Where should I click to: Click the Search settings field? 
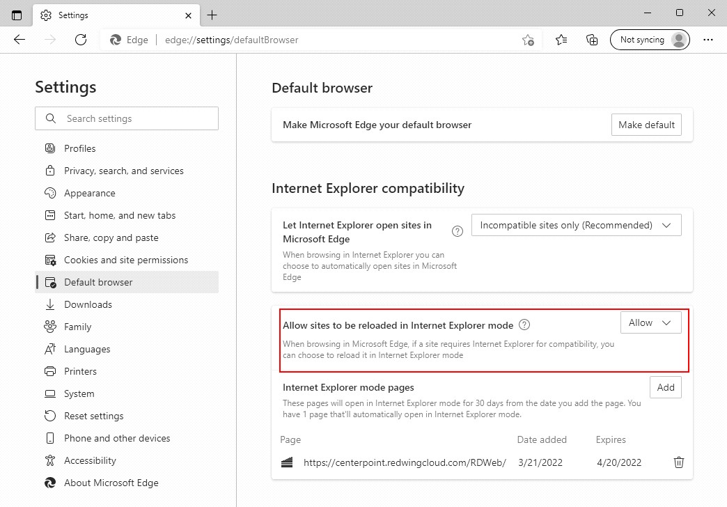[x=127, y=119]
